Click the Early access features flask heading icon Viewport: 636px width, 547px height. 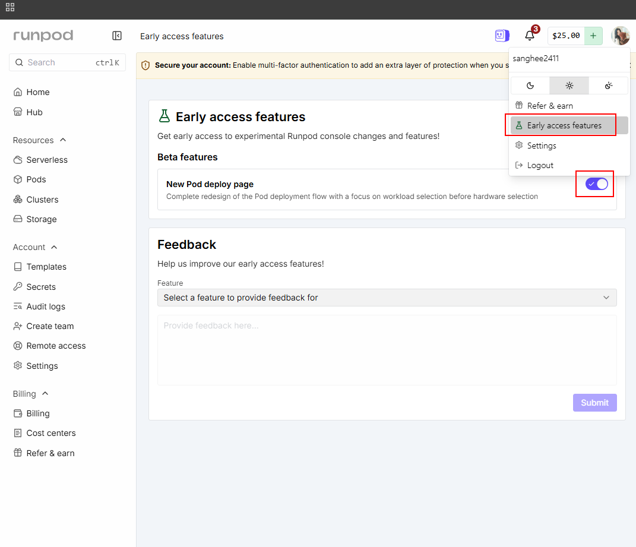[x=164, y=116]
